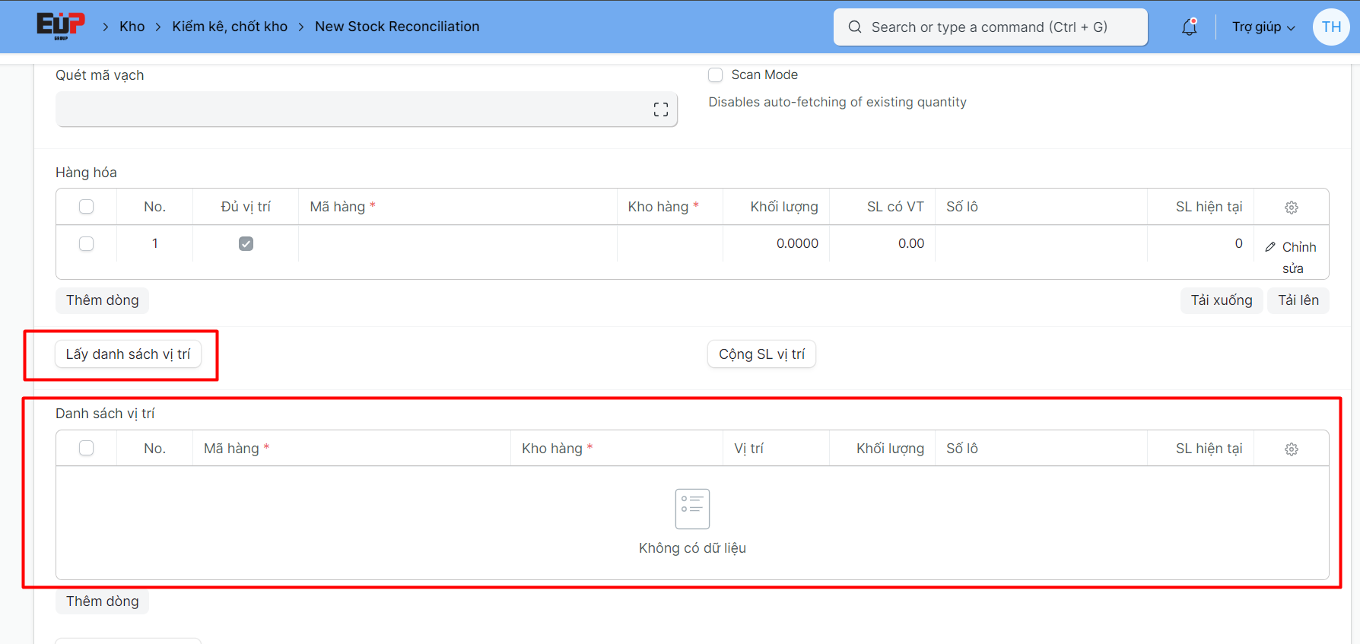The image size is (1360, 644).
Task: Click the Cộng SL vị trí button
Action: tap(761, 354)
